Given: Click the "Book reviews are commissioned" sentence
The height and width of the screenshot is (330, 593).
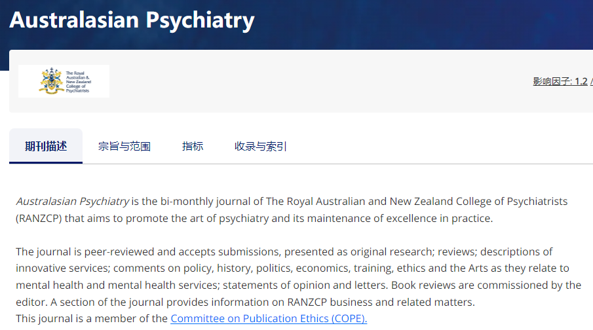Looking at the screenshot, I should 486,285.
